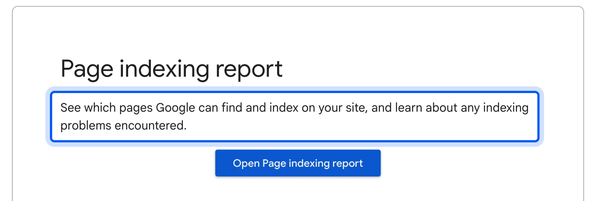Open Page indexing report button
This screenshot has width=596, height=201.
click(x=298, y=163)
